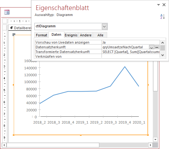Switch to the Daten tab

(56, 35)
